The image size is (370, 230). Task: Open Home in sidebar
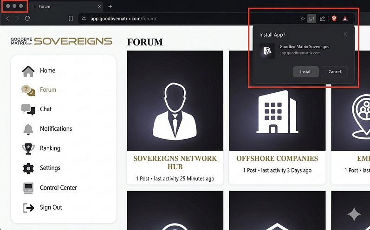point(47,70)
